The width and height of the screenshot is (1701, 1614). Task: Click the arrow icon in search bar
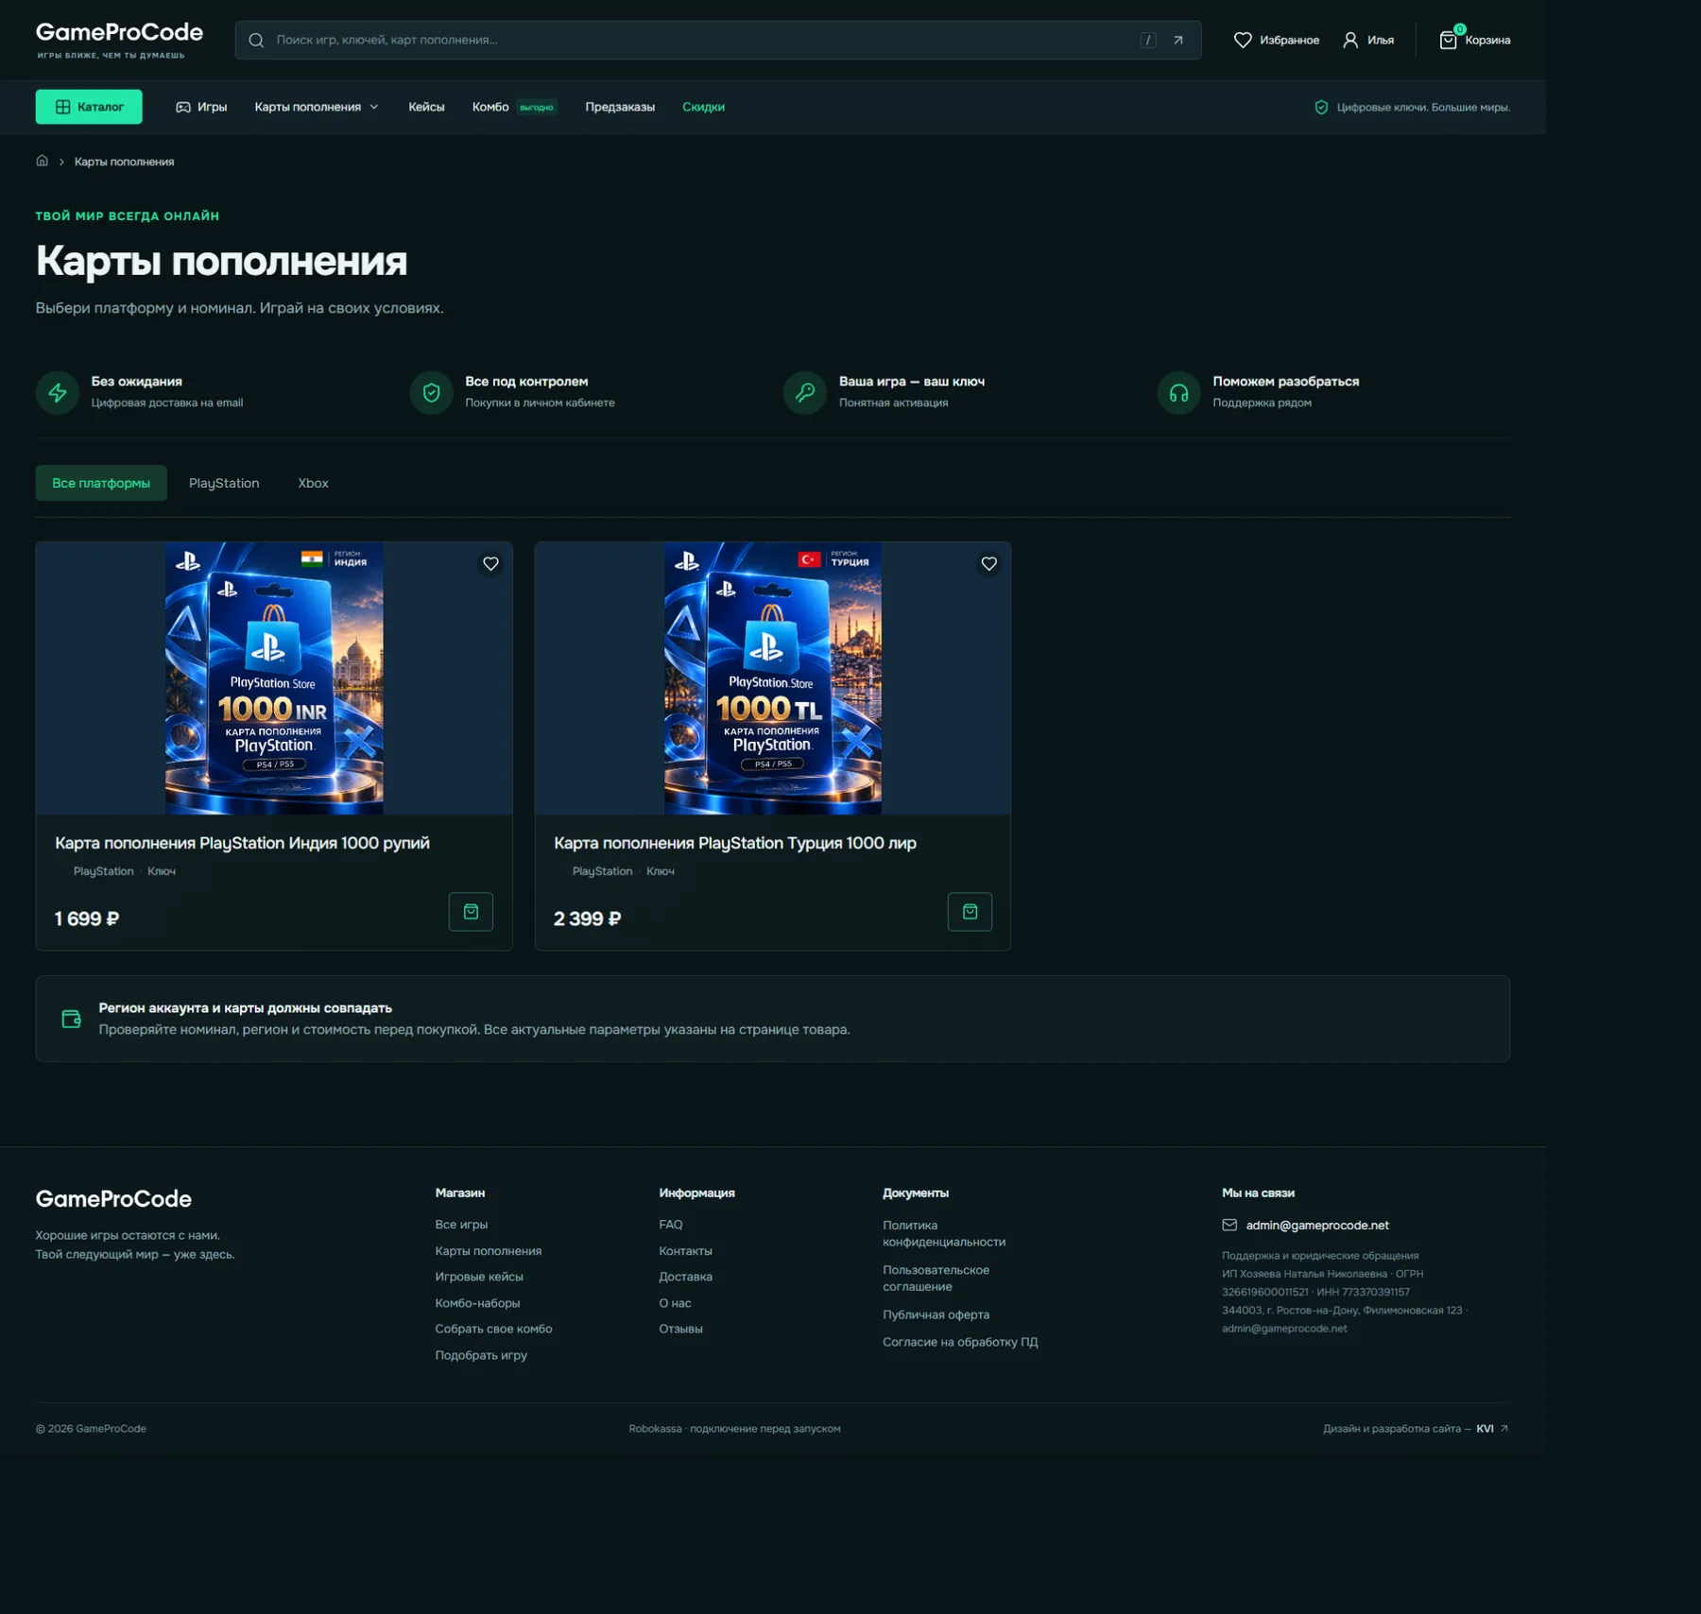(x=1178, y=40)
